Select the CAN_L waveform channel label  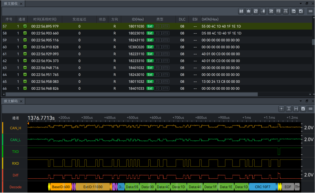15,140
